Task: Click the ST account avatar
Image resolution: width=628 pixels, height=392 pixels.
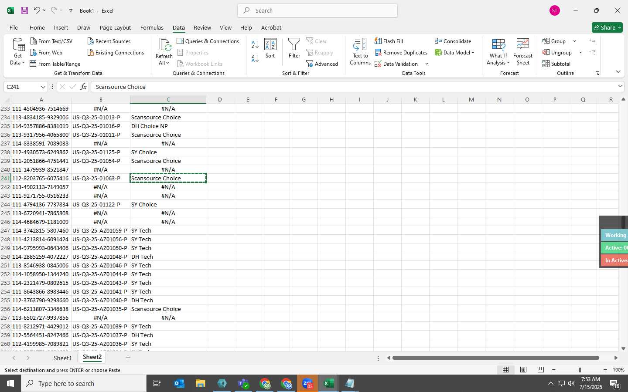Action: click(555, 10)
